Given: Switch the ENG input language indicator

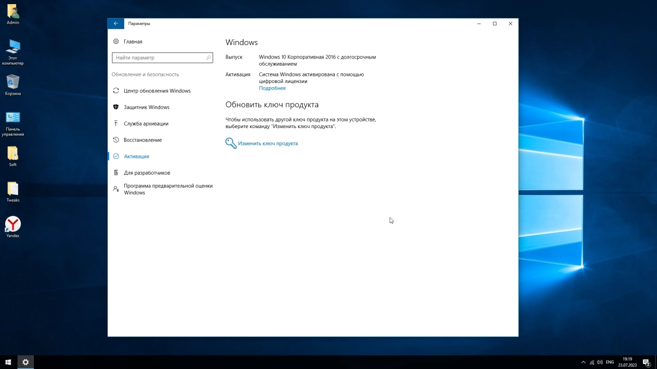Looking at the screenshot, I should click(610, 362).
